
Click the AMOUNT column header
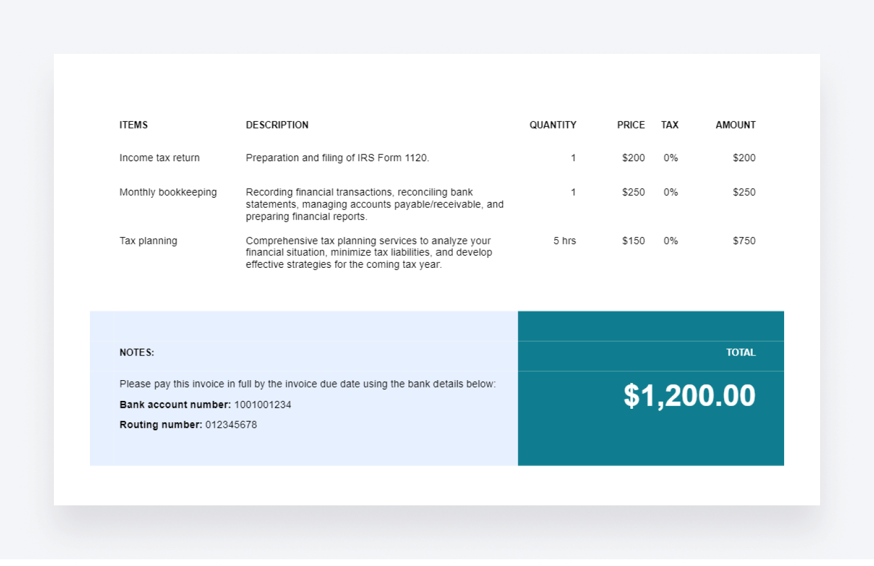[735, 125]
